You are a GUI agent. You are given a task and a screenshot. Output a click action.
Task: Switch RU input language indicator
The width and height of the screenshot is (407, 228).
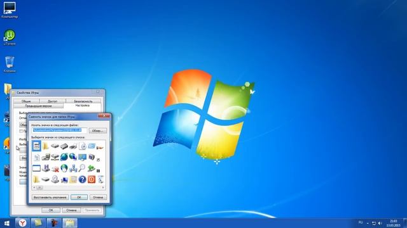361,222
